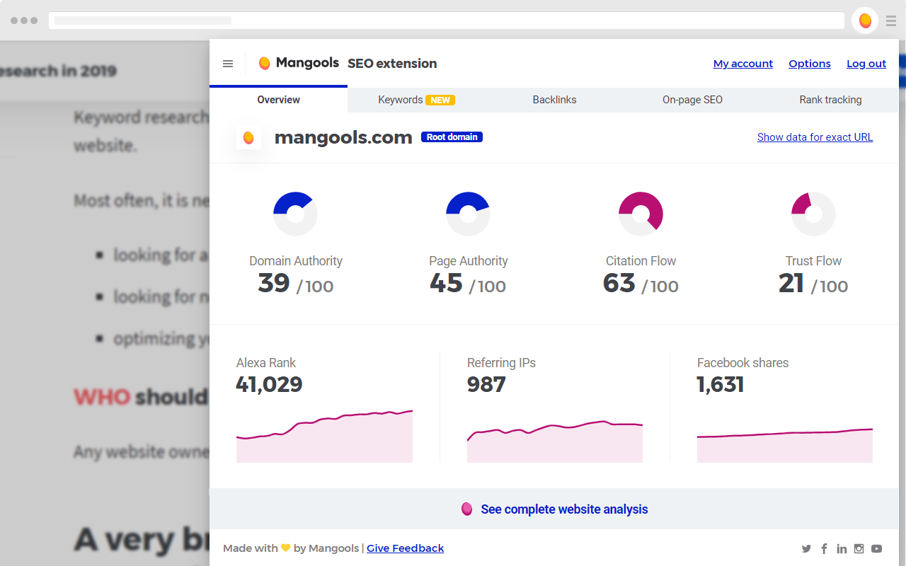Open the Options page
The width and height of the screenshot is (906, 566).
810,64
